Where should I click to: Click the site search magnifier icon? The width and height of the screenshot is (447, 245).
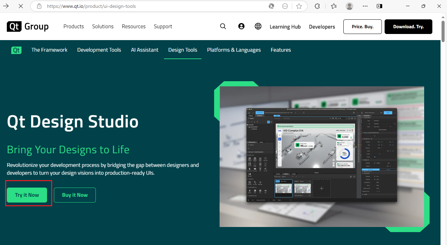coord(223,27)
